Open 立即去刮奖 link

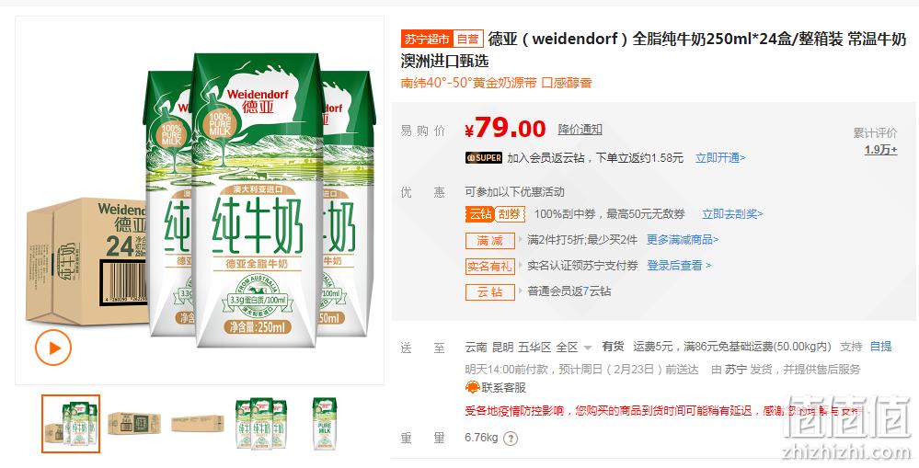(x=732, y=214)
